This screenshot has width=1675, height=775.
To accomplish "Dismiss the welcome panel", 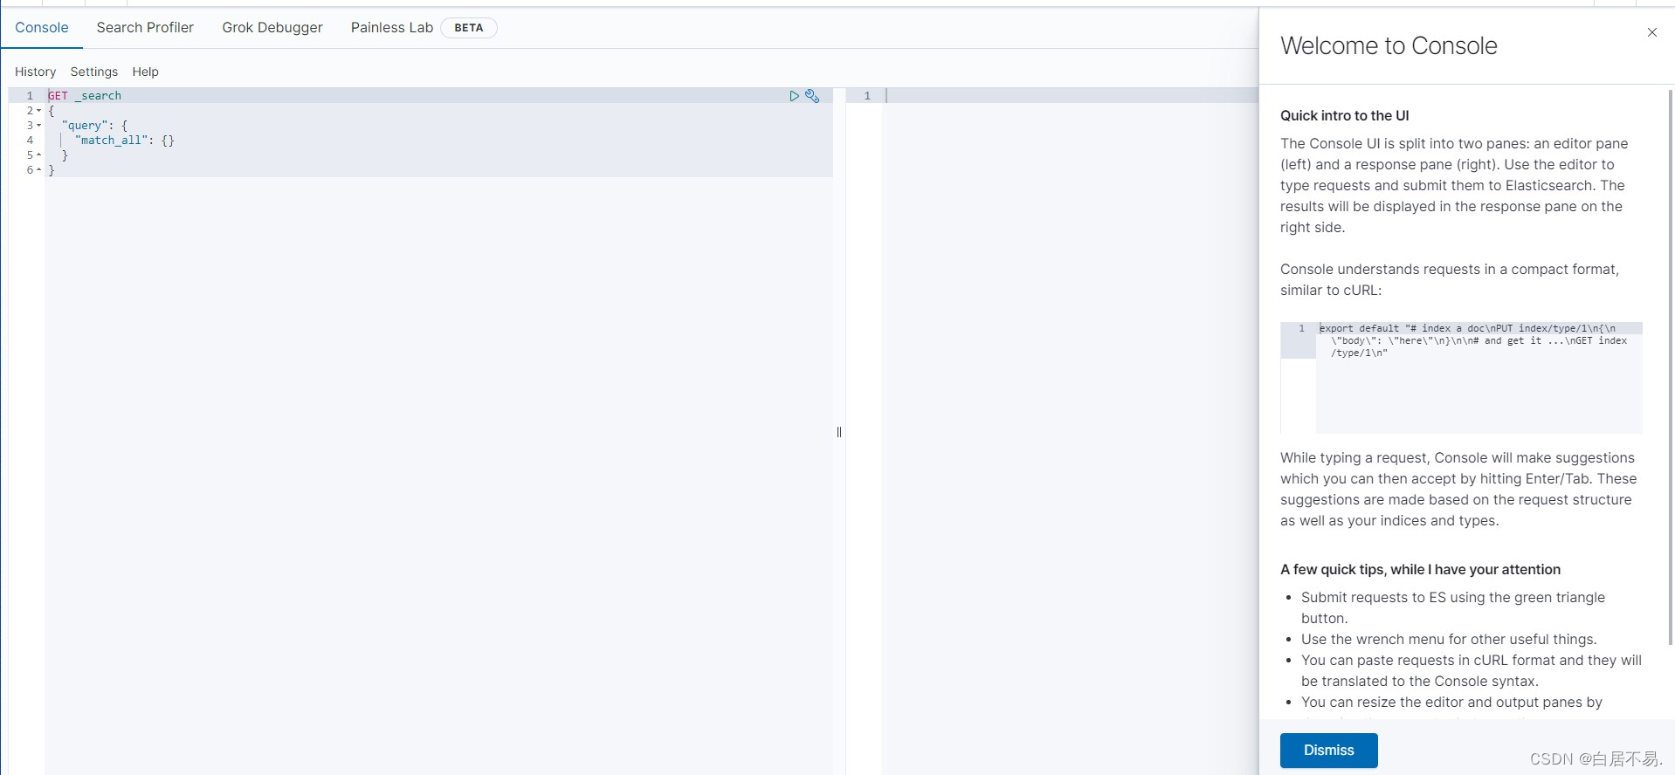I will [x=1328, y=751].
